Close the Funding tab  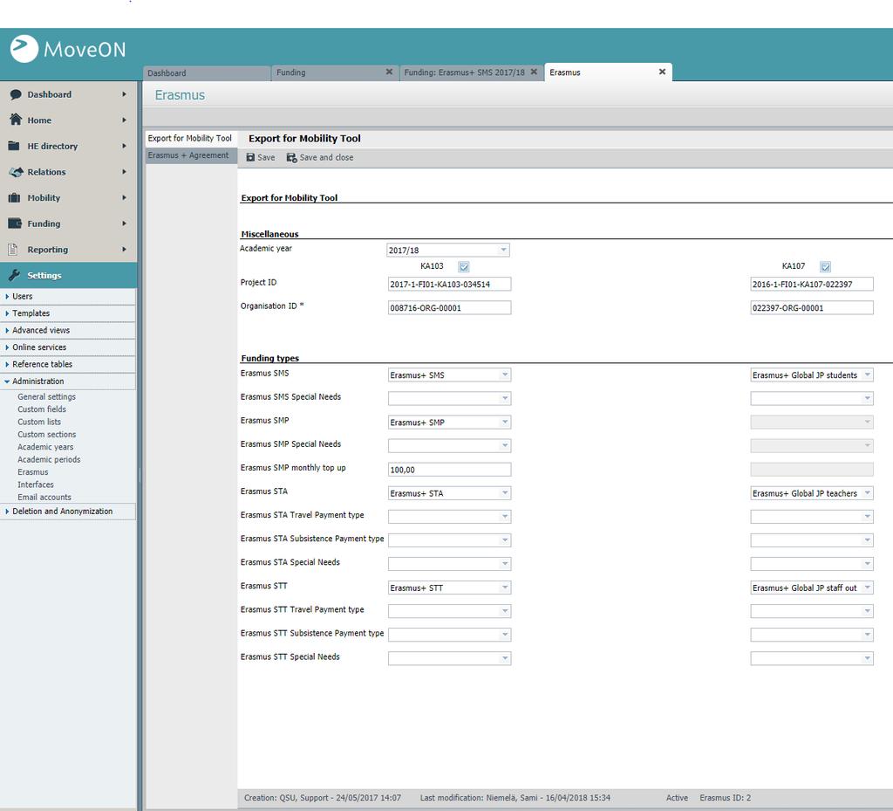[x=389, y=72]
